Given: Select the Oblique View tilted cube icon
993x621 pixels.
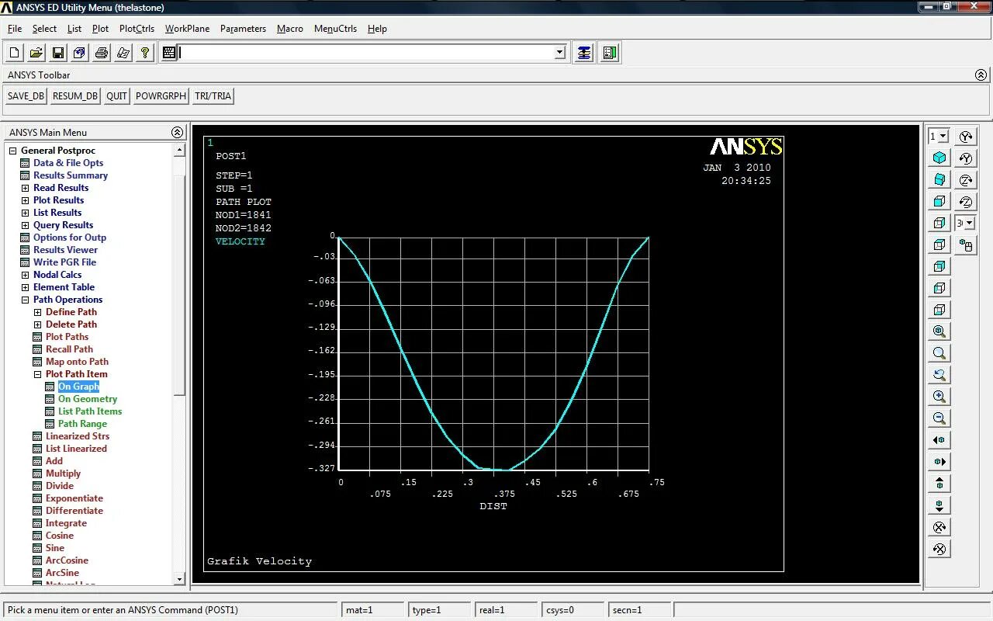Looking at the screenshot, I should [939, 179].
